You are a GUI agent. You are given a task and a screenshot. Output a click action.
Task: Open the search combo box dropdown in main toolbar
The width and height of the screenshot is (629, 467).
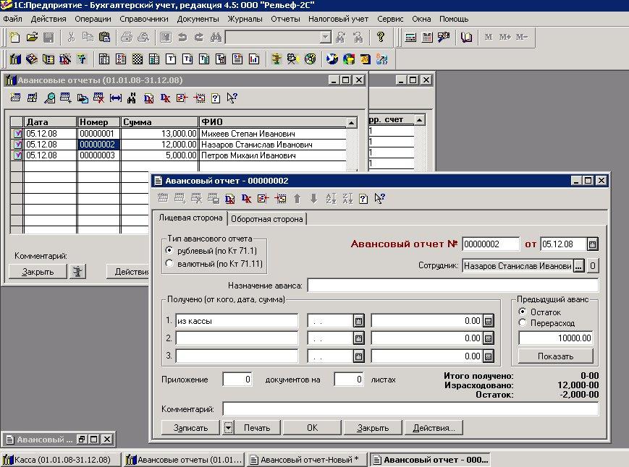click(326, 38)
